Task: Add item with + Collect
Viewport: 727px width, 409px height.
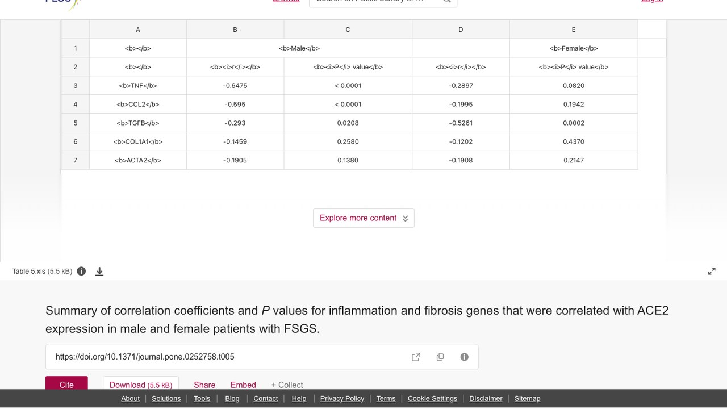Action: [x=287, y=385]
